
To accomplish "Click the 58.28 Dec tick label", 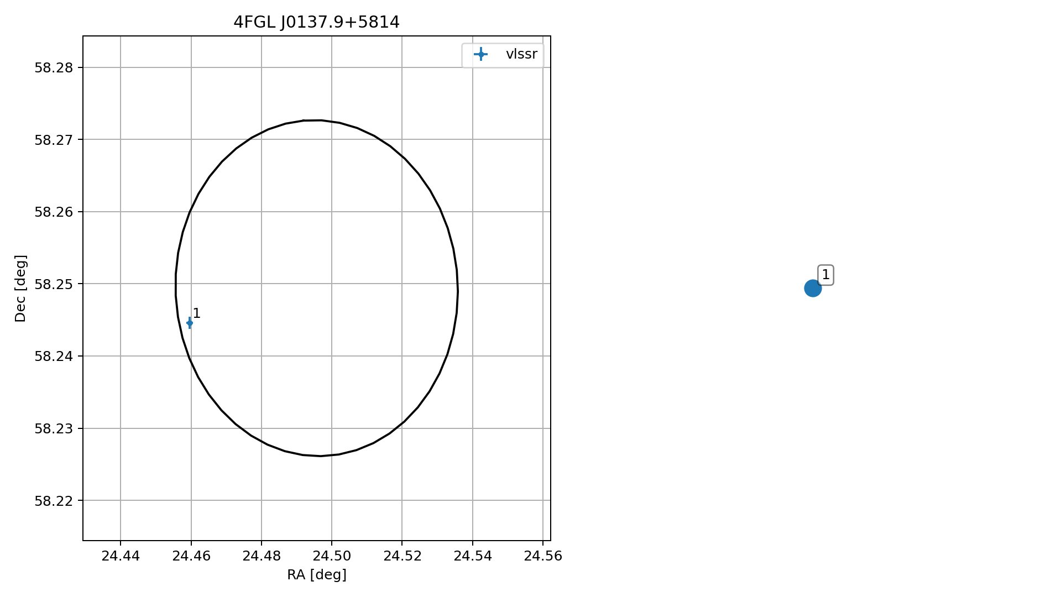I will click(54, 68).
